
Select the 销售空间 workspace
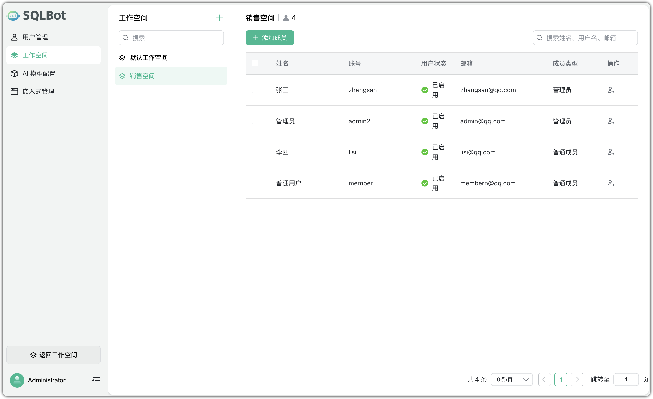pyautogui.click(x=142, y=76)
